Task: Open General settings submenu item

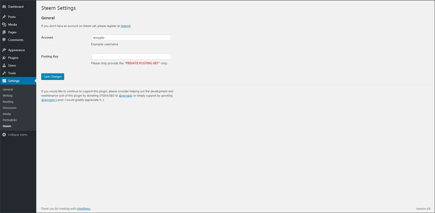Action: tap(8, 90)
